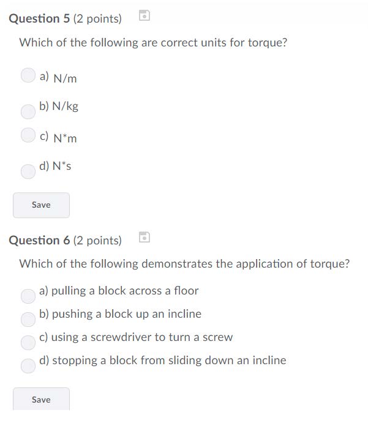Pick the N*s radio button

(28, 171)
